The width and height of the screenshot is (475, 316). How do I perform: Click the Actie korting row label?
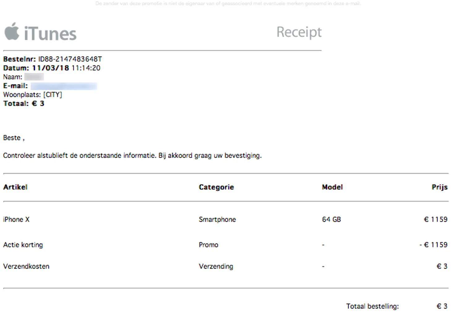point(23,245)
